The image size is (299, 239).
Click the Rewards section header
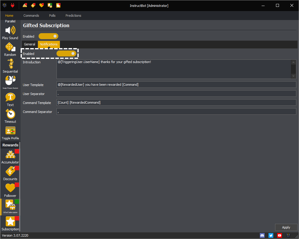[10, 145]
